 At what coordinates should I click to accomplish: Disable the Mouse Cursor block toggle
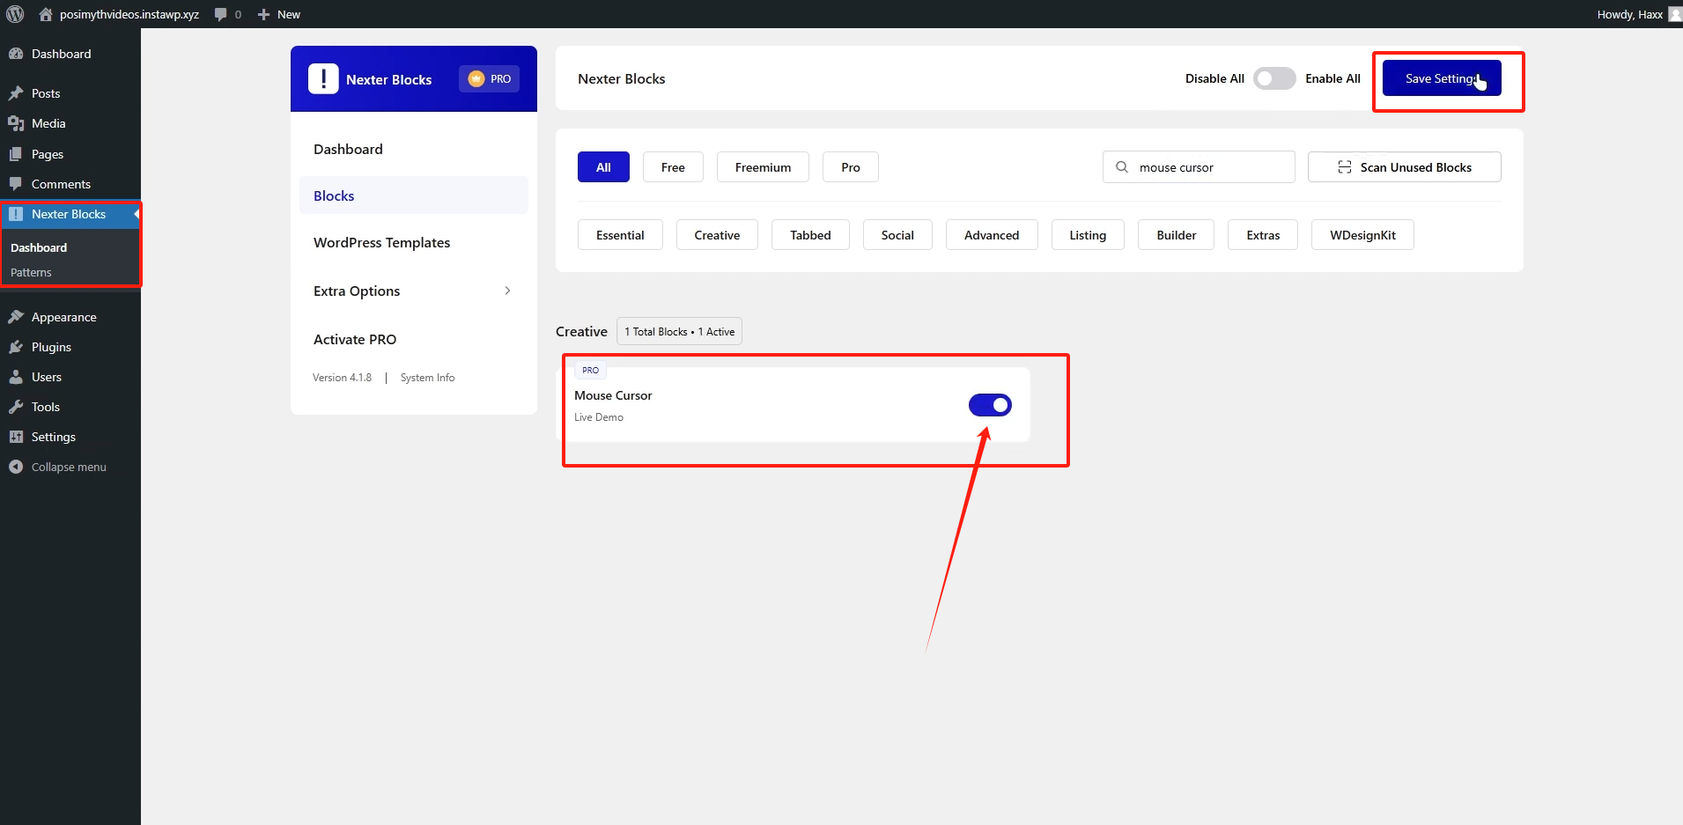coord(990,405)
